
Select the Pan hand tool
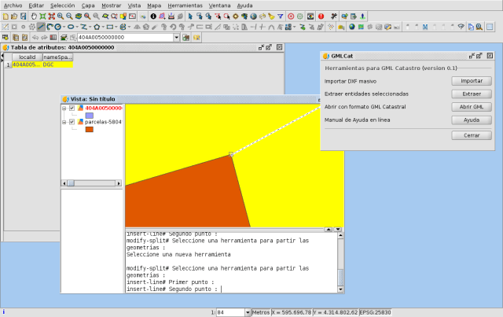click(32, 16)
